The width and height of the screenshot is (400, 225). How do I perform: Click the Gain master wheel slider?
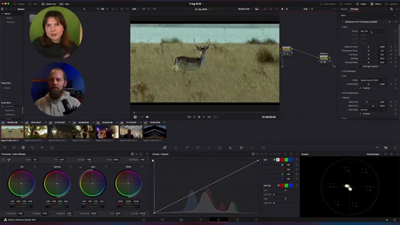click(92, 206)
